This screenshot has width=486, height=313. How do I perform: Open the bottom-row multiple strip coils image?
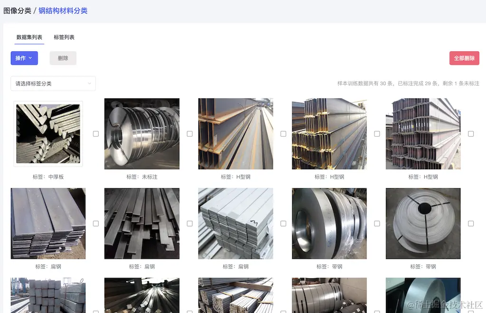pyautogui.click(x=329, y=295)
